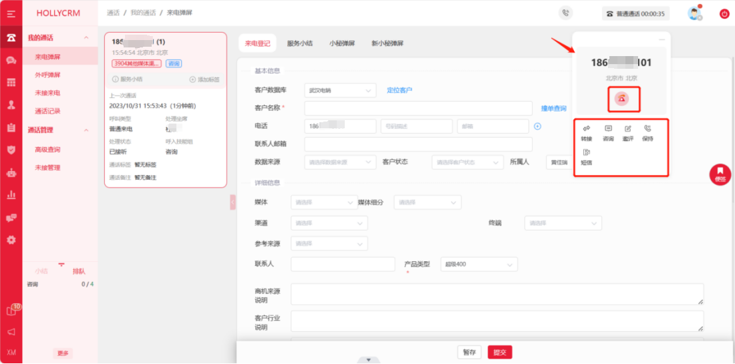Open the settings gear in sidebar
The image size is (735, 364).
click(11, 240)
